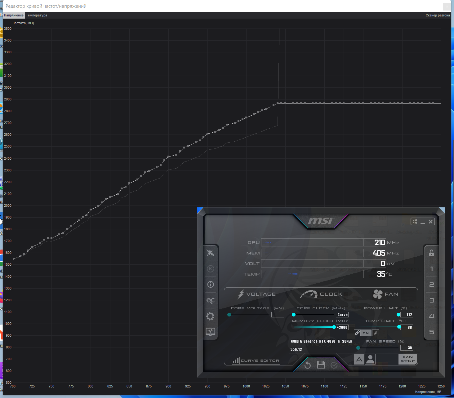
Task: Open Afterburner settings gear icon
Action: click(211, 316)
